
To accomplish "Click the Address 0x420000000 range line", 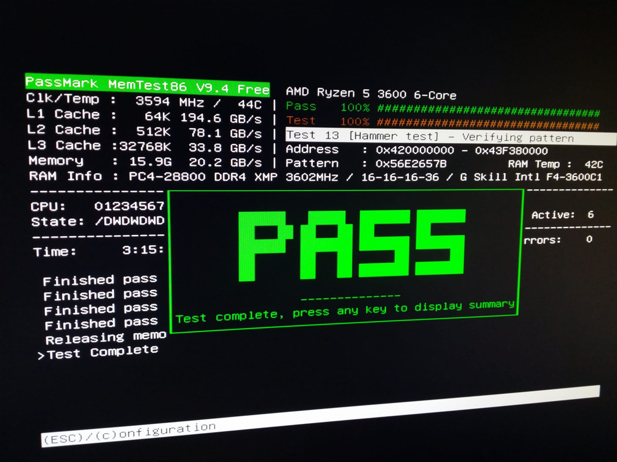I will point(417,150).
